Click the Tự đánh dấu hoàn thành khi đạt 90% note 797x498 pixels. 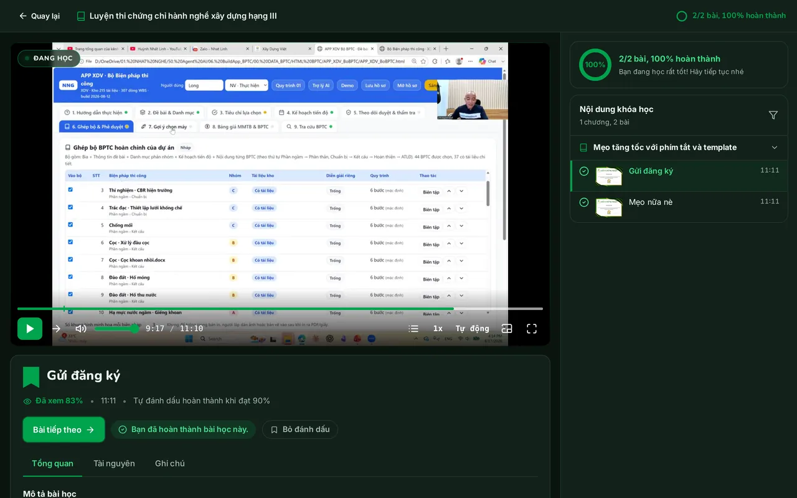pos(202,401)
